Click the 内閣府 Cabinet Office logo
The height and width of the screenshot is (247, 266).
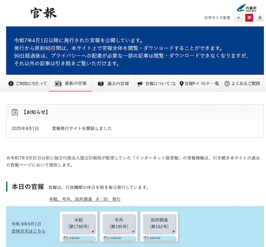(x=247, y=8)
